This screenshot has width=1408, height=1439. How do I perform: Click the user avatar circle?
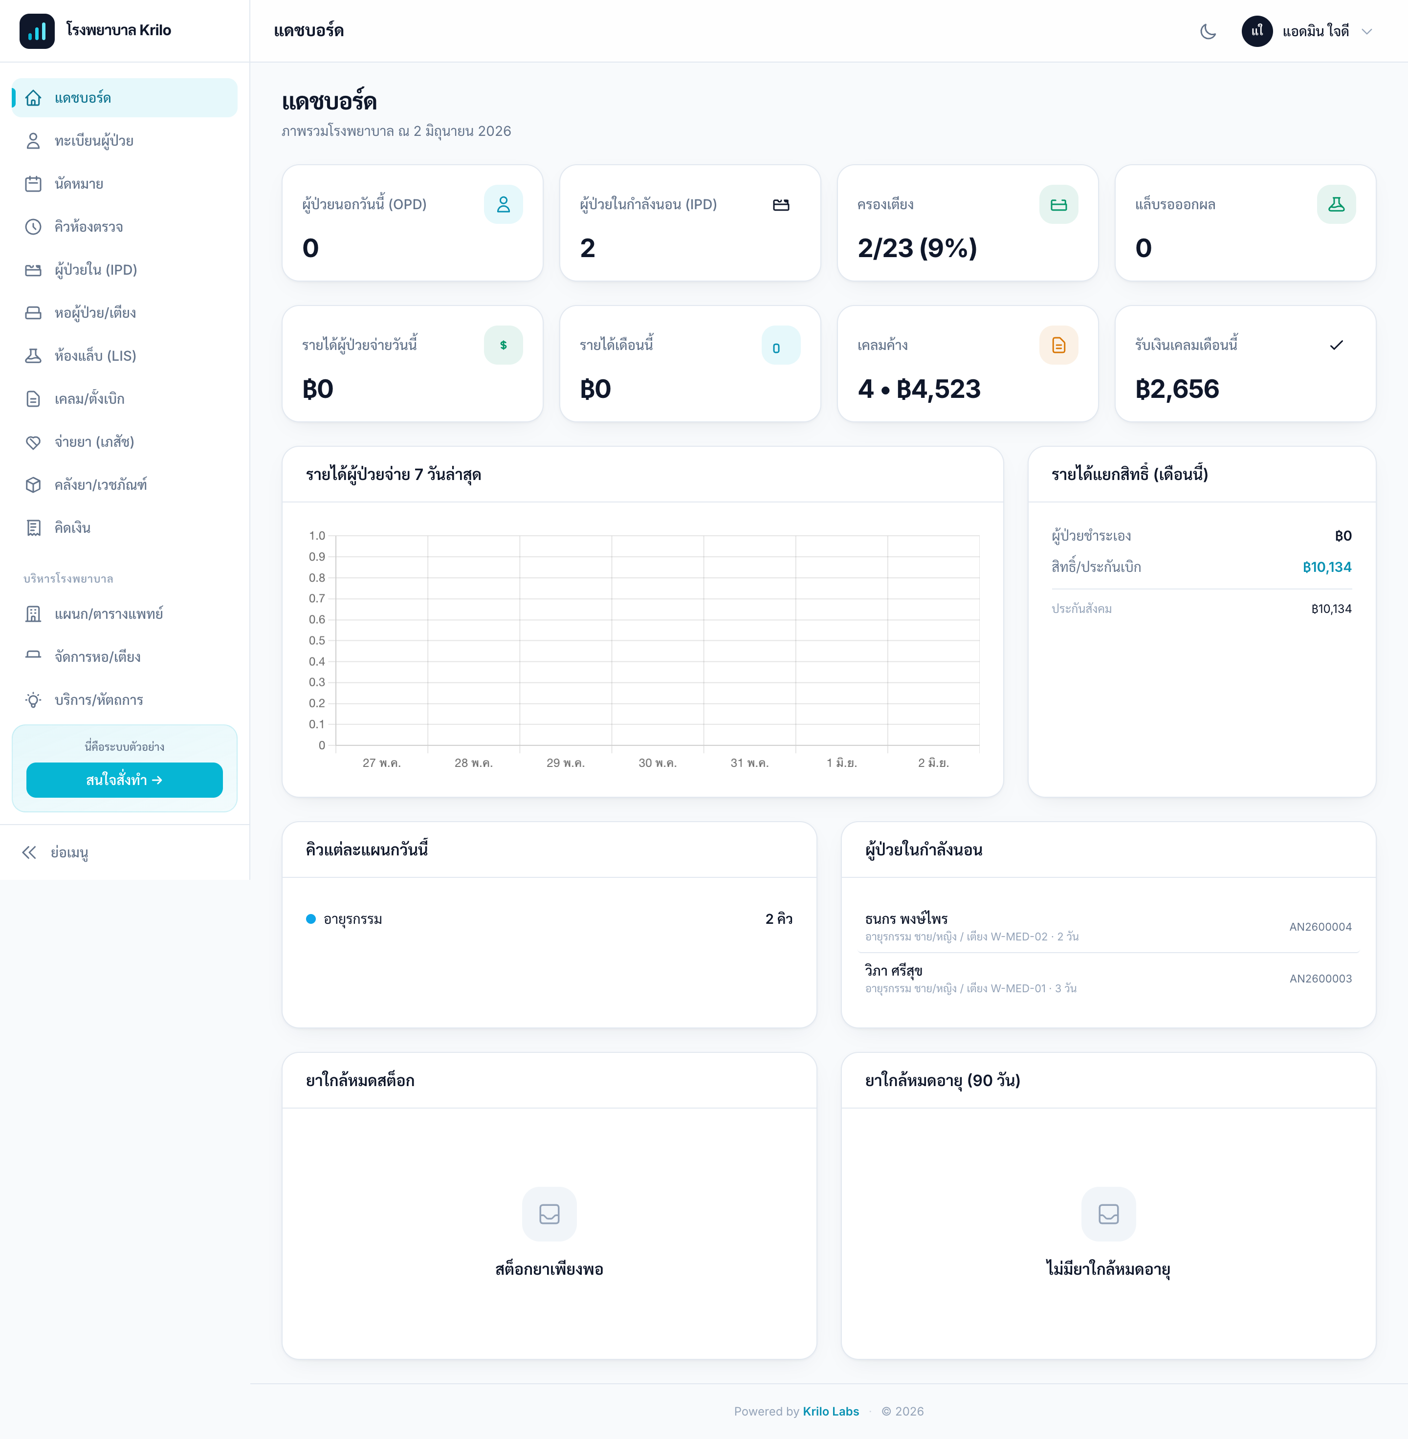tap(1256, 31)
